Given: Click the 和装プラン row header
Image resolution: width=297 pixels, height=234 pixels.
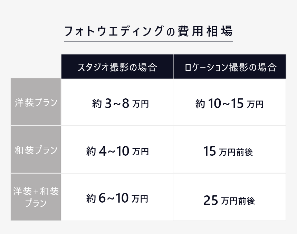Looking at the screenshot, I should point(36,149).
